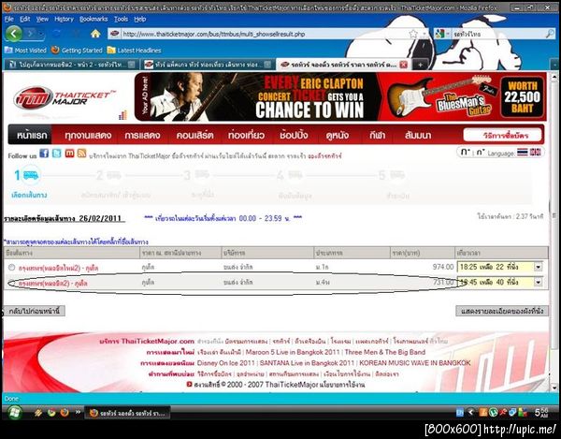Click the show seat details button at right

502,311
